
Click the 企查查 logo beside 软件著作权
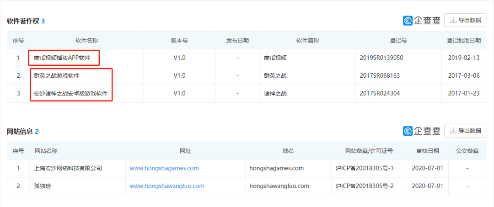(422, 21)
